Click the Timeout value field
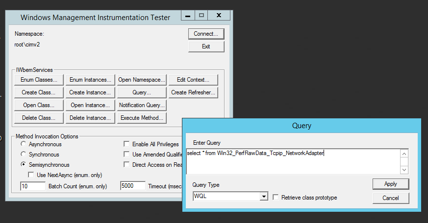This screenshot has height=223, width=428. (x=133, y=186)
